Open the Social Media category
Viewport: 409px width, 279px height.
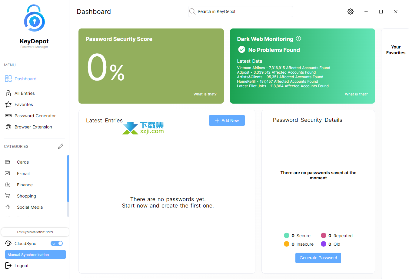point(30,207)
